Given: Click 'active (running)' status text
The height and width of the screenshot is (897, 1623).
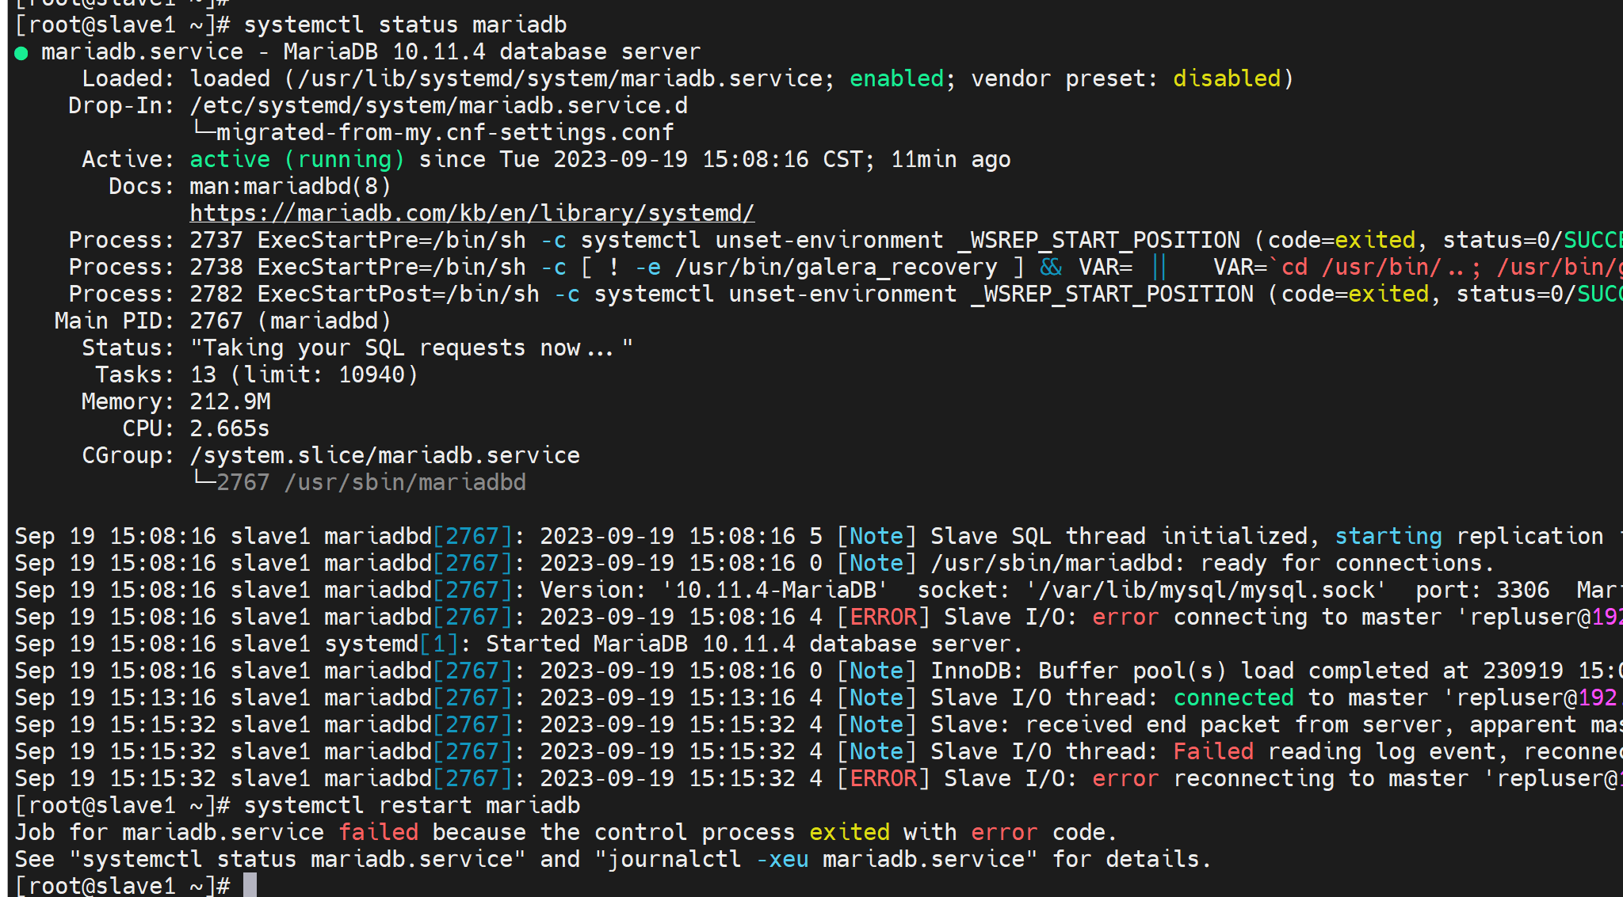Looking at the screenshot, I should click(x=297, y=159).
